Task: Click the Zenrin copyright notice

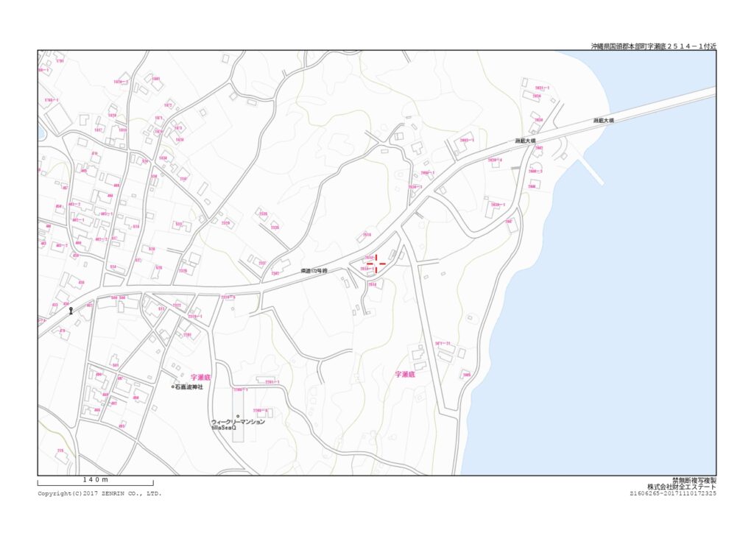Action: [99, 493]
